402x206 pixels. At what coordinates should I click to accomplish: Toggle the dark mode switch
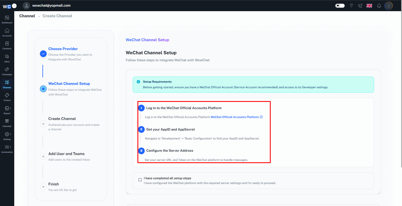click(x=340, y=6)
